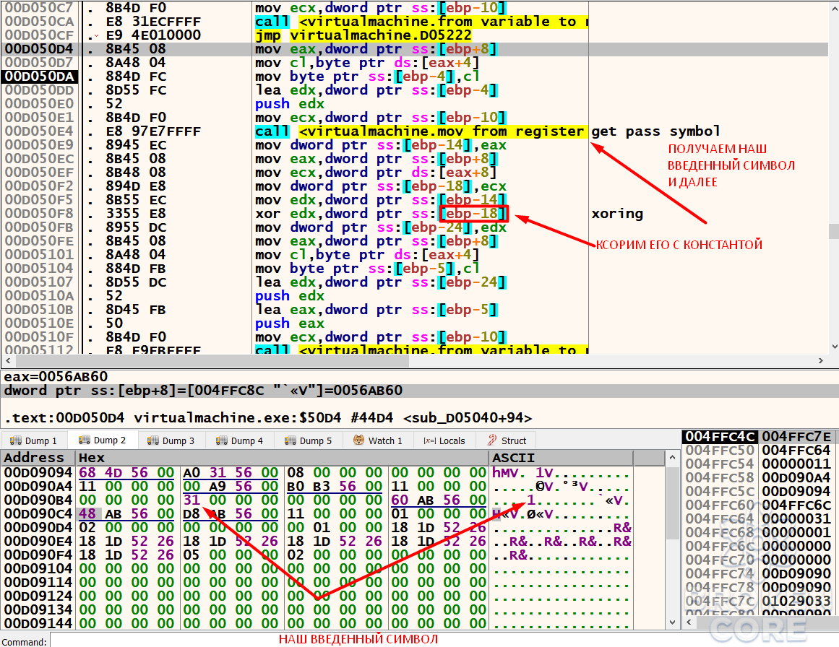
Task: Select the 'jmp virtualmachine.D05222' instruction
Action: 363,35
